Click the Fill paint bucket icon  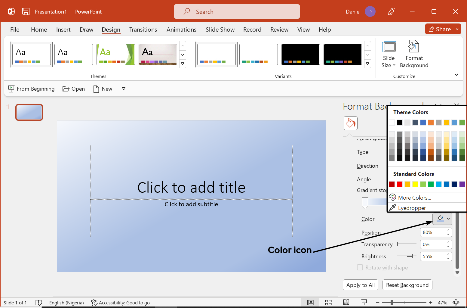coord(350,123)
